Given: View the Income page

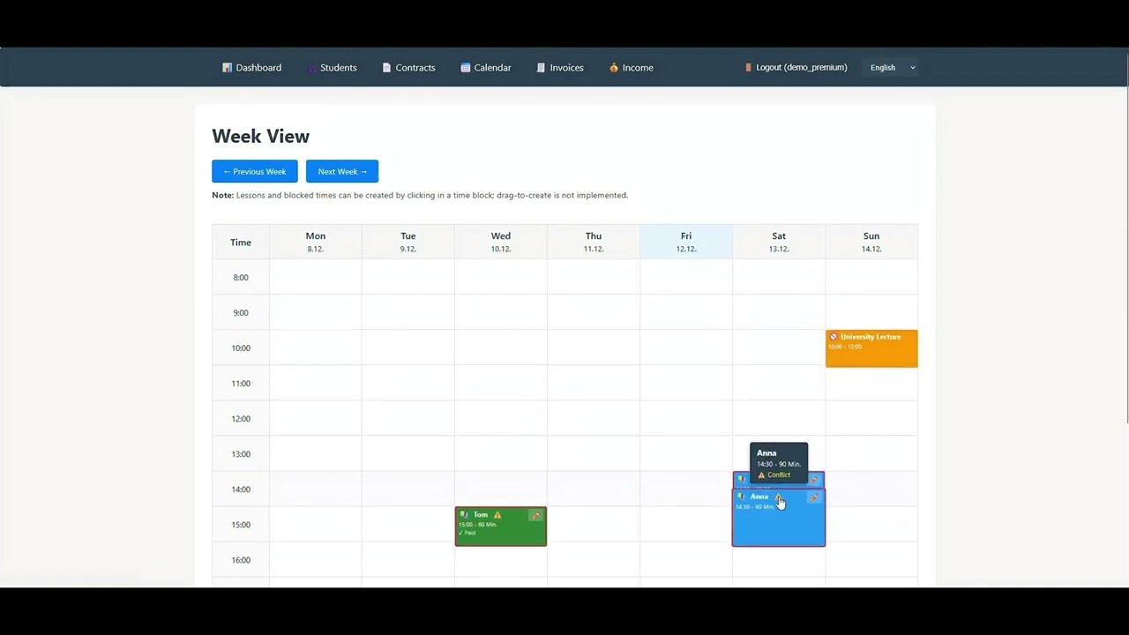Looking at the screenshot, I should pos(632,67).
